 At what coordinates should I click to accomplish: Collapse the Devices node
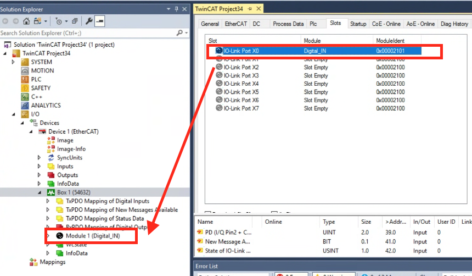coord(23,123)
